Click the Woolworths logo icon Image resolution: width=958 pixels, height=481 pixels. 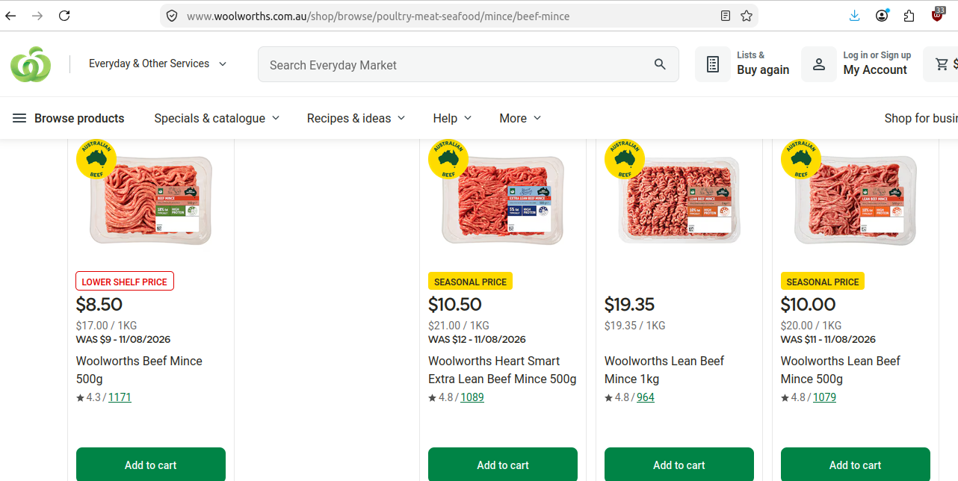[x=31, y=64]
